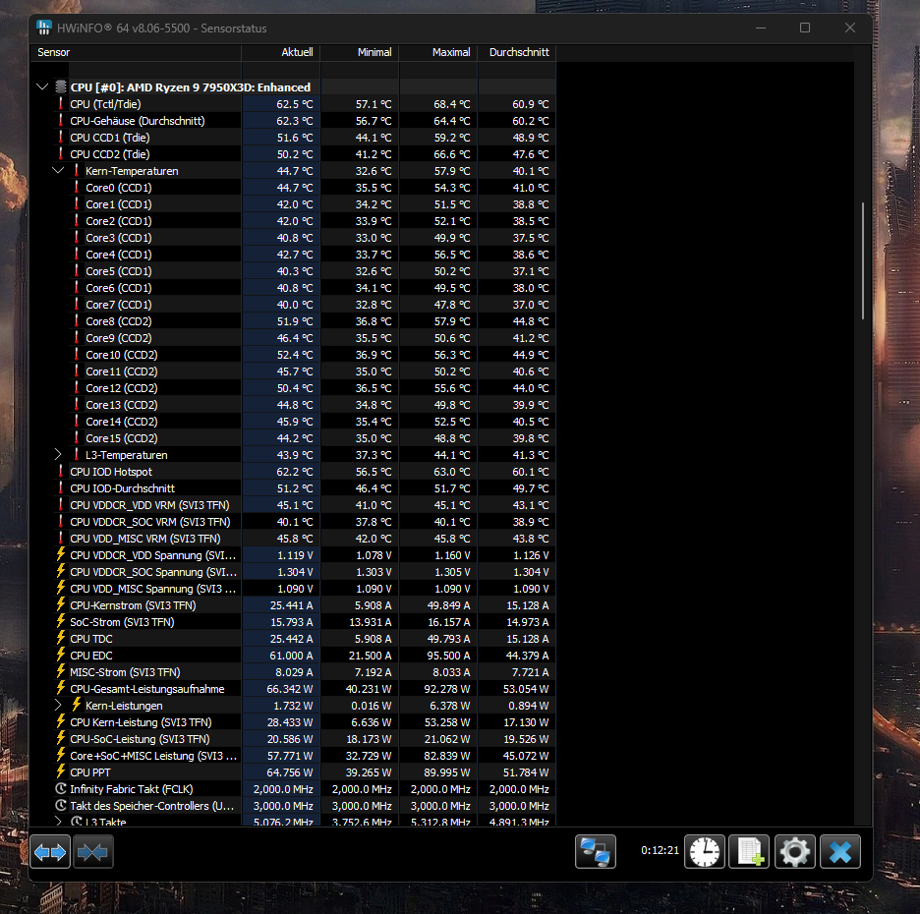Click the 2,000.0 MHz current FCLK value
Viewport: 920px width, 914px height.
tap(283, 789)
